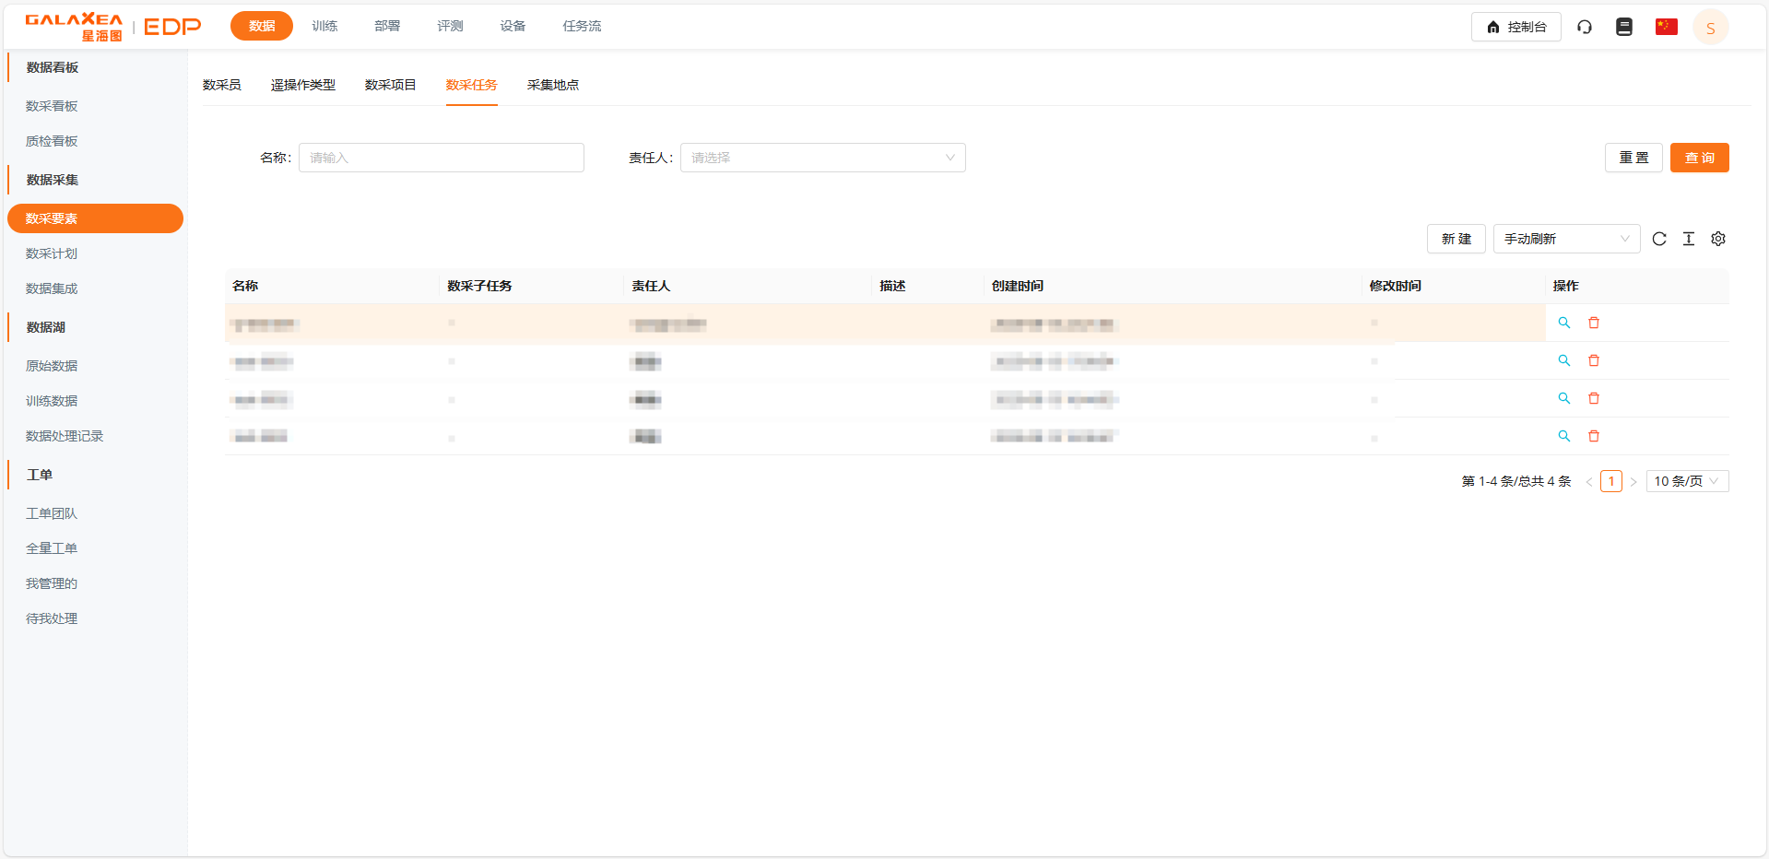
Task: Click the magnifier icon in first row
Action: coord(1564,323)
